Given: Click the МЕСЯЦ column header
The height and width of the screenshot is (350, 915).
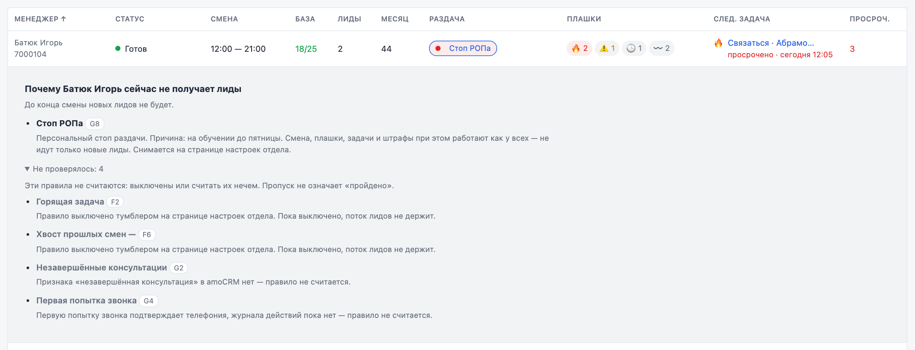Looking at the screenshot, I should [x=395, y=19].
